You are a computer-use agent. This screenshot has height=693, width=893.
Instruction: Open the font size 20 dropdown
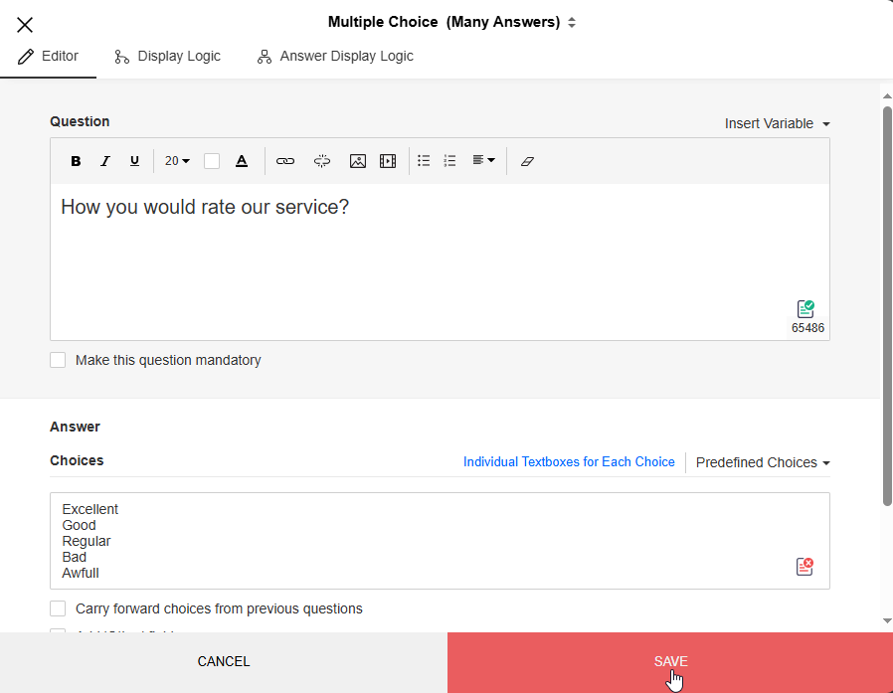177,161
